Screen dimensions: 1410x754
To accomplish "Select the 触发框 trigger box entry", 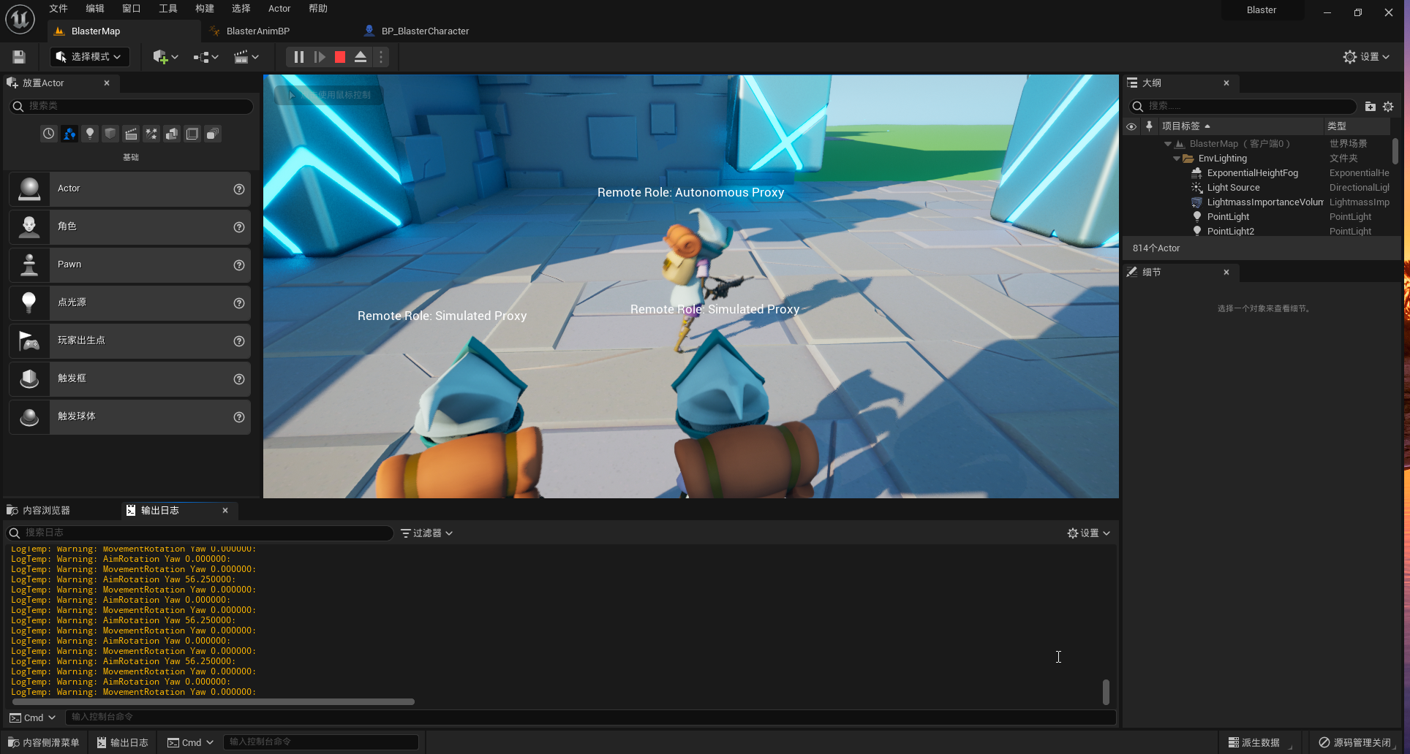I will [x=129, y=378].
